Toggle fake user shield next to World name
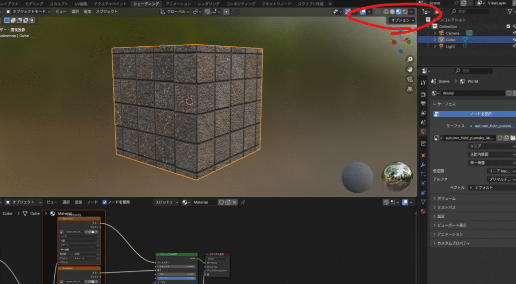 coord(509,93)
